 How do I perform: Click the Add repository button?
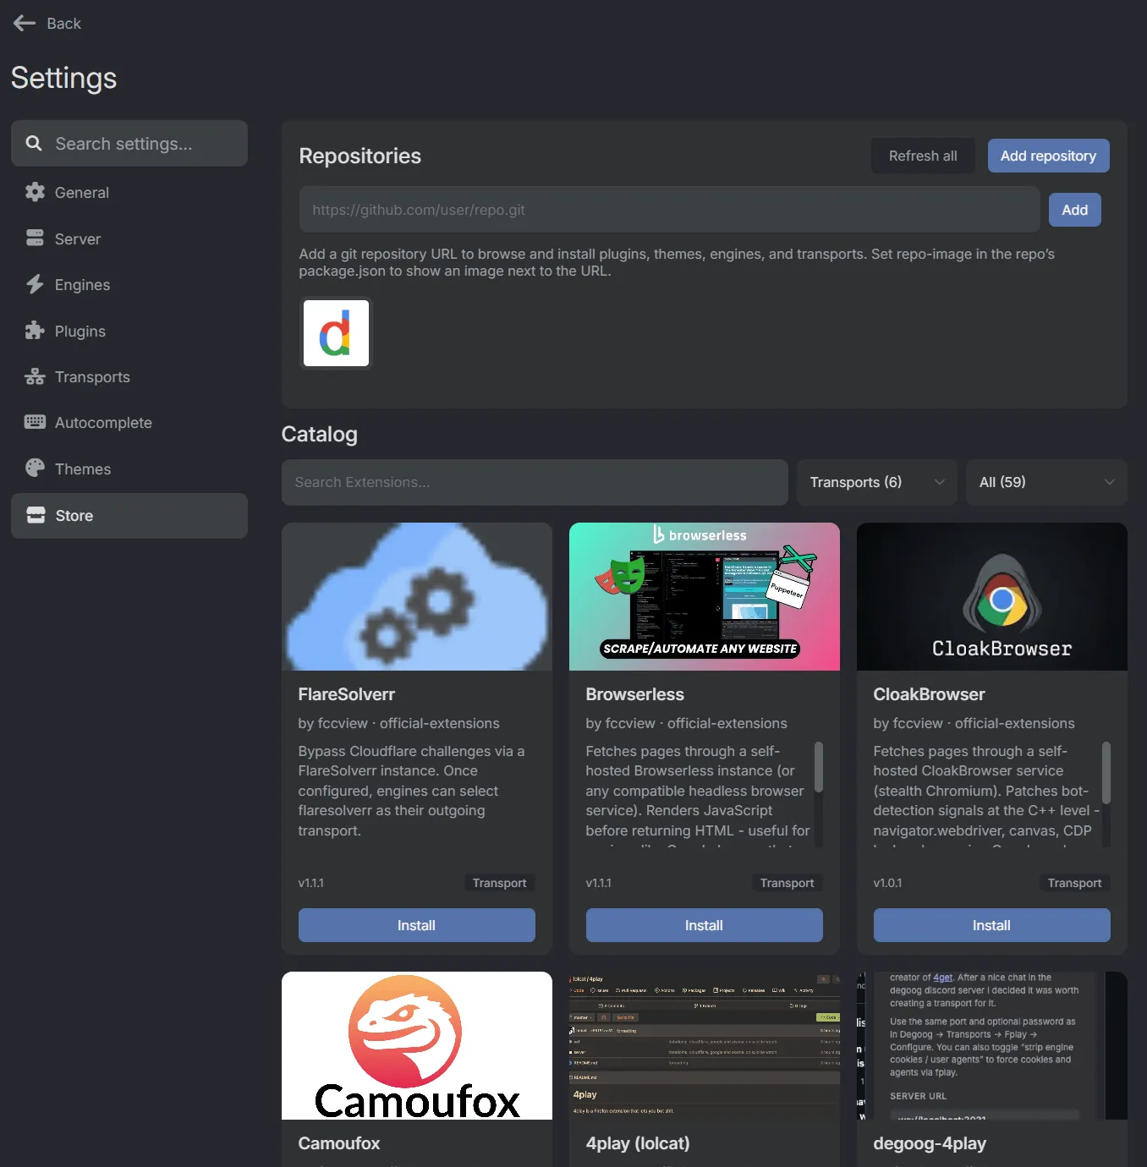(1048, 156)
